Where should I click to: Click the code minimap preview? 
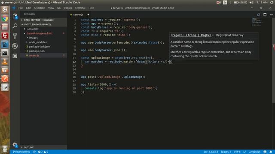coord(257,22)
